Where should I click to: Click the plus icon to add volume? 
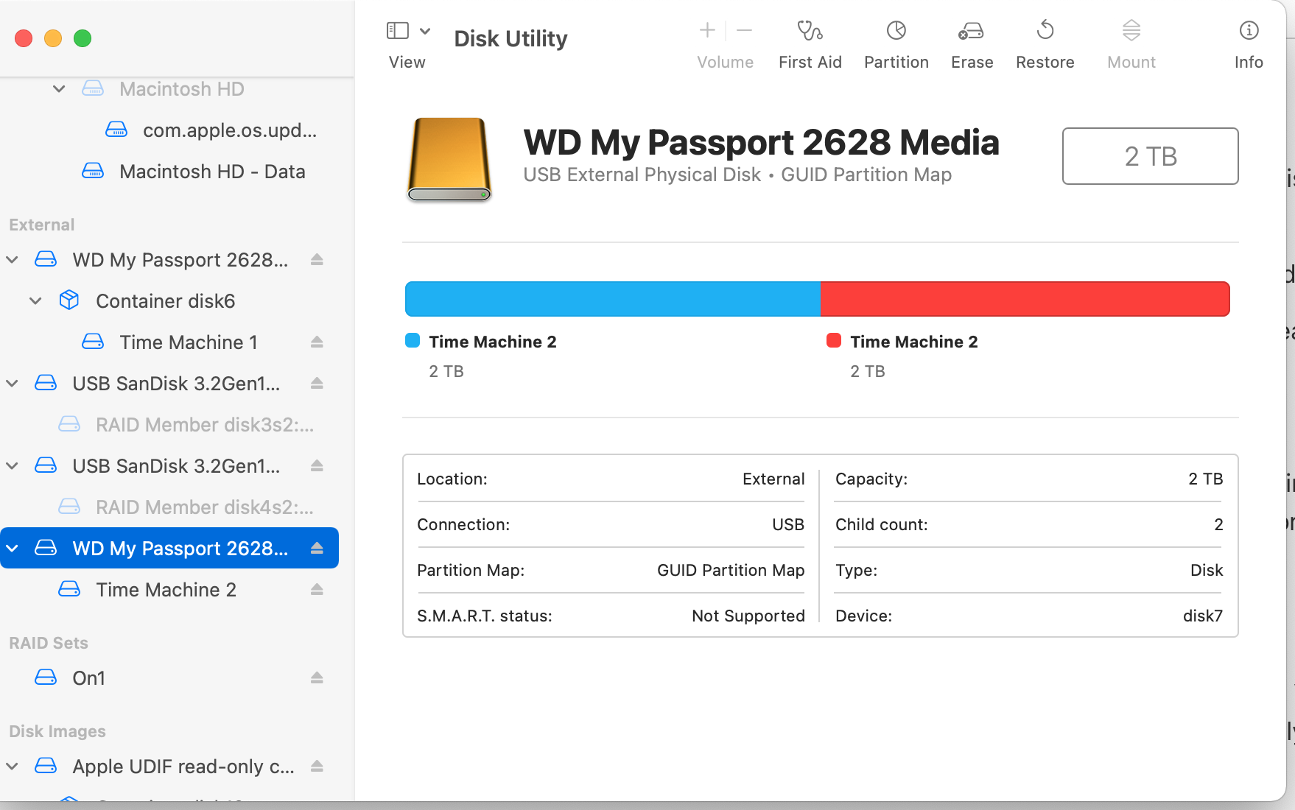click(x=707, y=30)
